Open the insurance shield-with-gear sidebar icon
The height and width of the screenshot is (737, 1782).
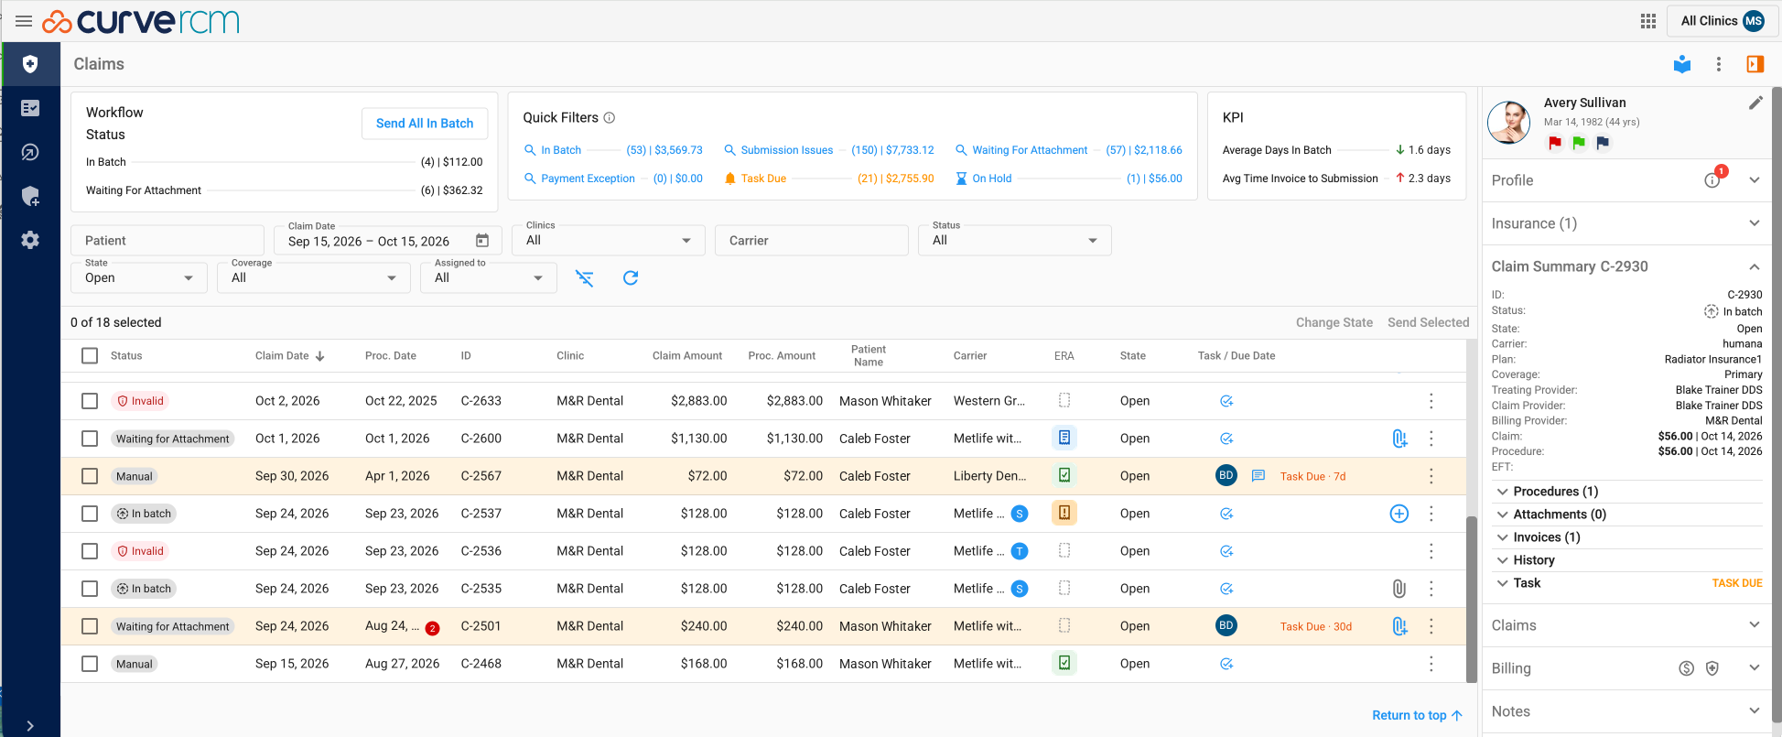point(30,196)
